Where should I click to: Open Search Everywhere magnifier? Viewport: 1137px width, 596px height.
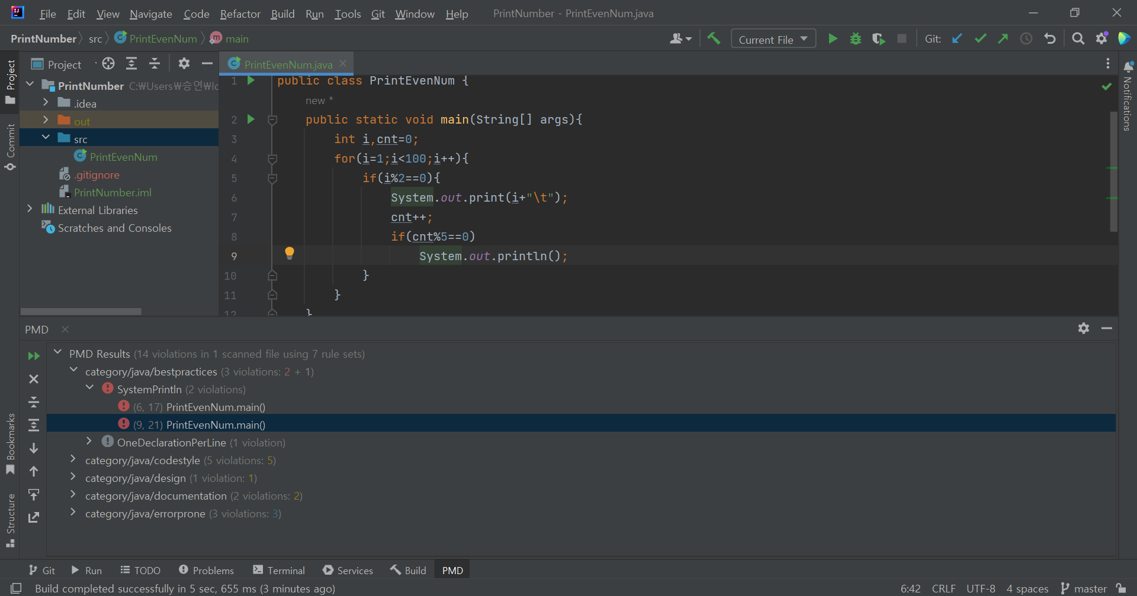1078,39
